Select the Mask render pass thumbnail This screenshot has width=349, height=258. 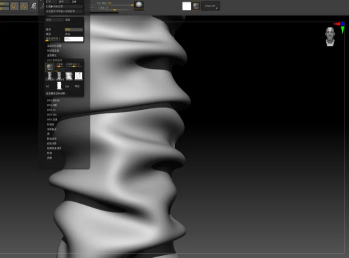(59, 85)
